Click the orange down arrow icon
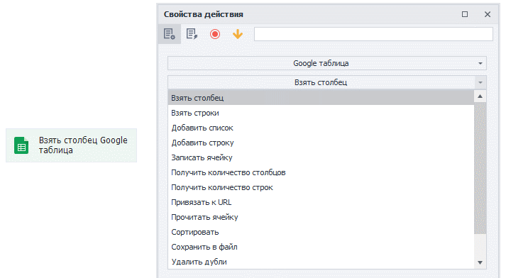This screenshot has width=506, height=278. [x=238, y=34]
